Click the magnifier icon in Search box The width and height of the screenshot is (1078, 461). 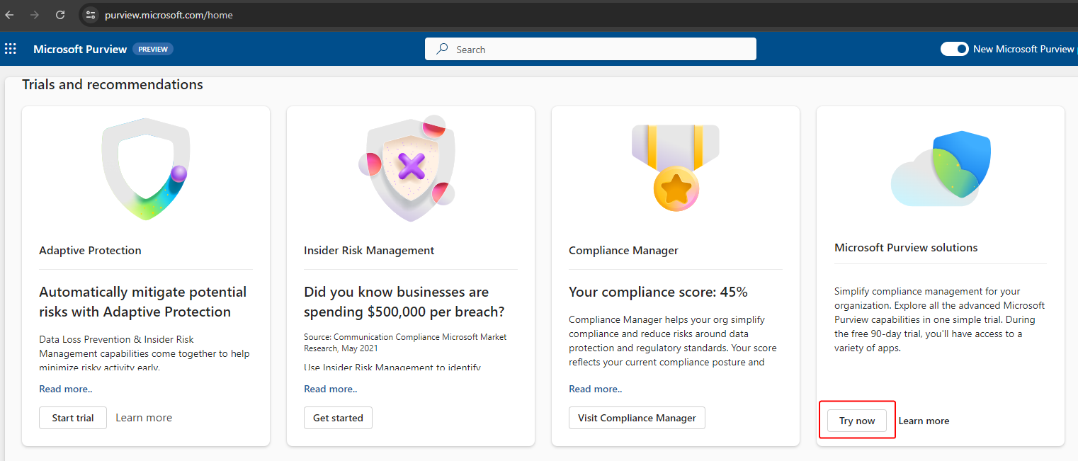[x=442, y=49]
